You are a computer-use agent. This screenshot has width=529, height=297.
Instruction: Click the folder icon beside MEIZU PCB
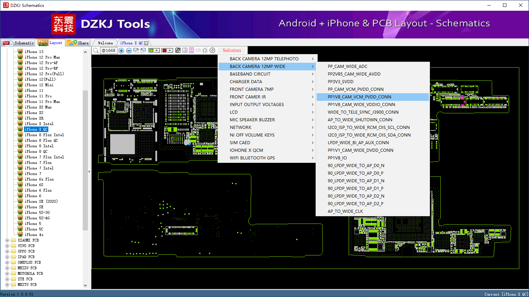14,268
